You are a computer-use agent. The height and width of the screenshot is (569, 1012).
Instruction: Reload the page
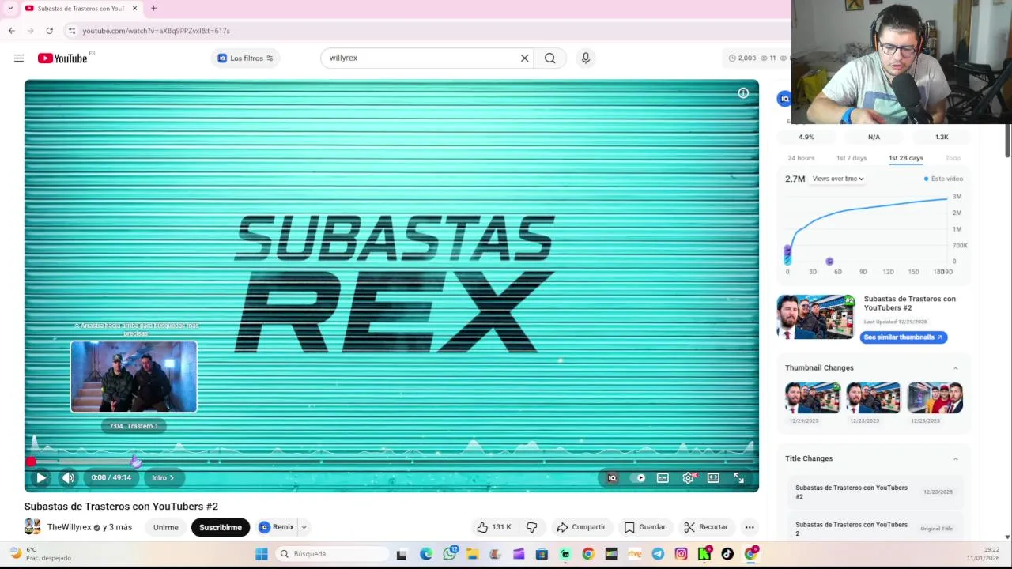49,31
